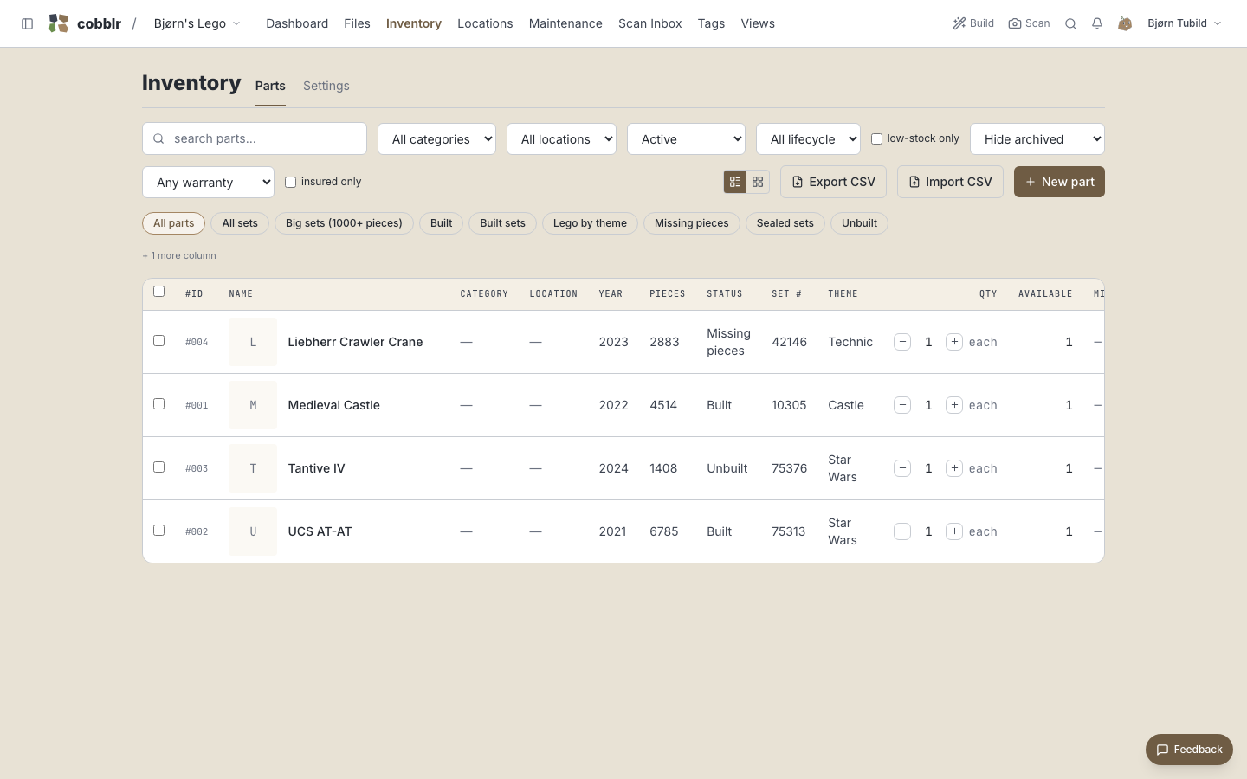Sort by the PIECES column header
The height and width of the screenshot is (779, 1247).
point(668,294)
